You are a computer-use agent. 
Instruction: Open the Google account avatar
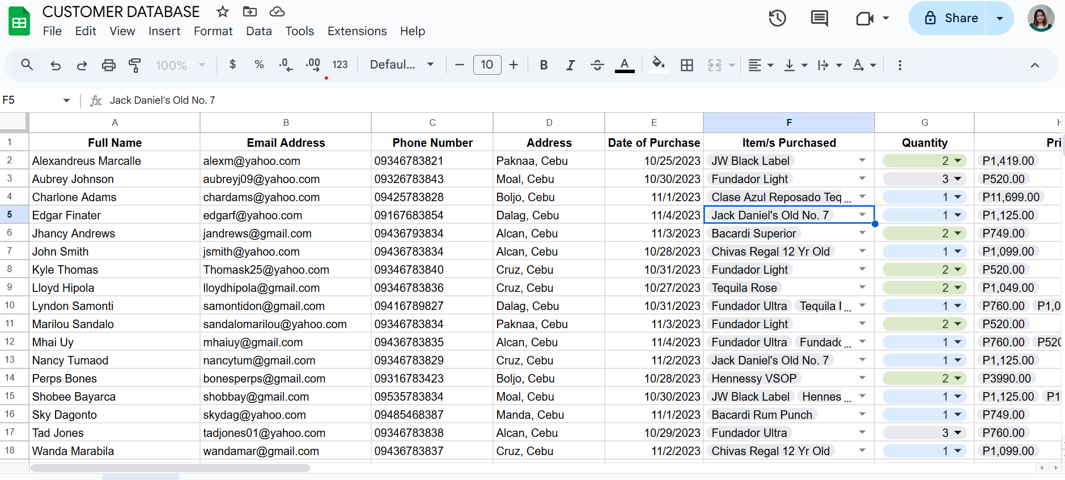click(1041, 18)
